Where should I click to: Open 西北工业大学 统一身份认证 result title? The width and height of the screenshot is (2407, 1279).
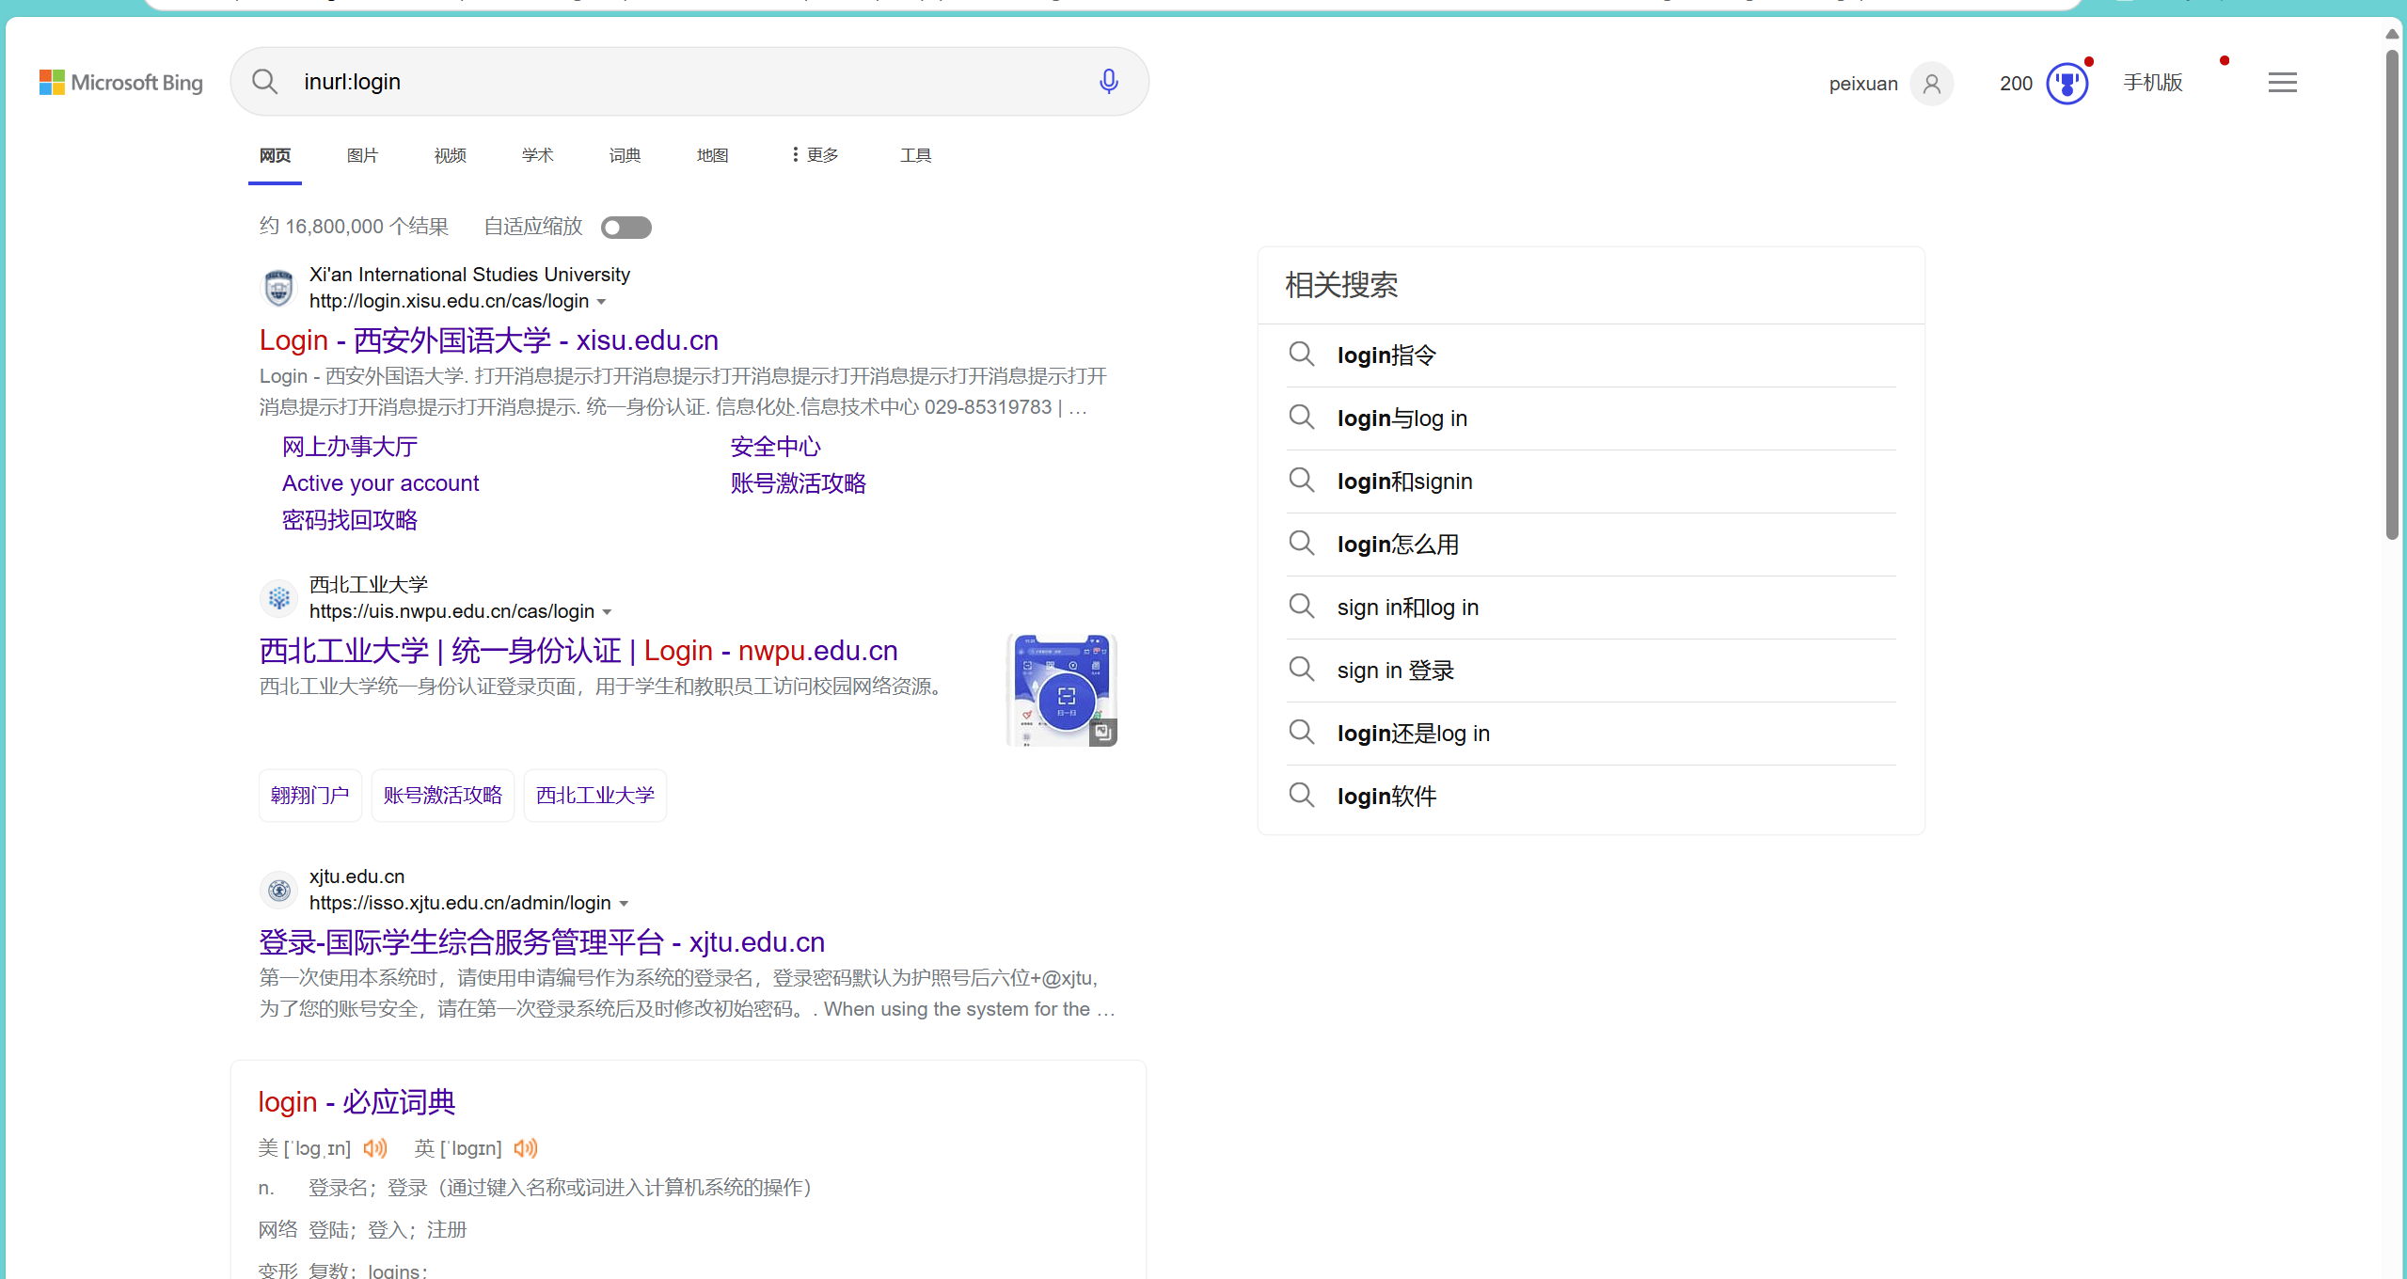pos(578,651)
